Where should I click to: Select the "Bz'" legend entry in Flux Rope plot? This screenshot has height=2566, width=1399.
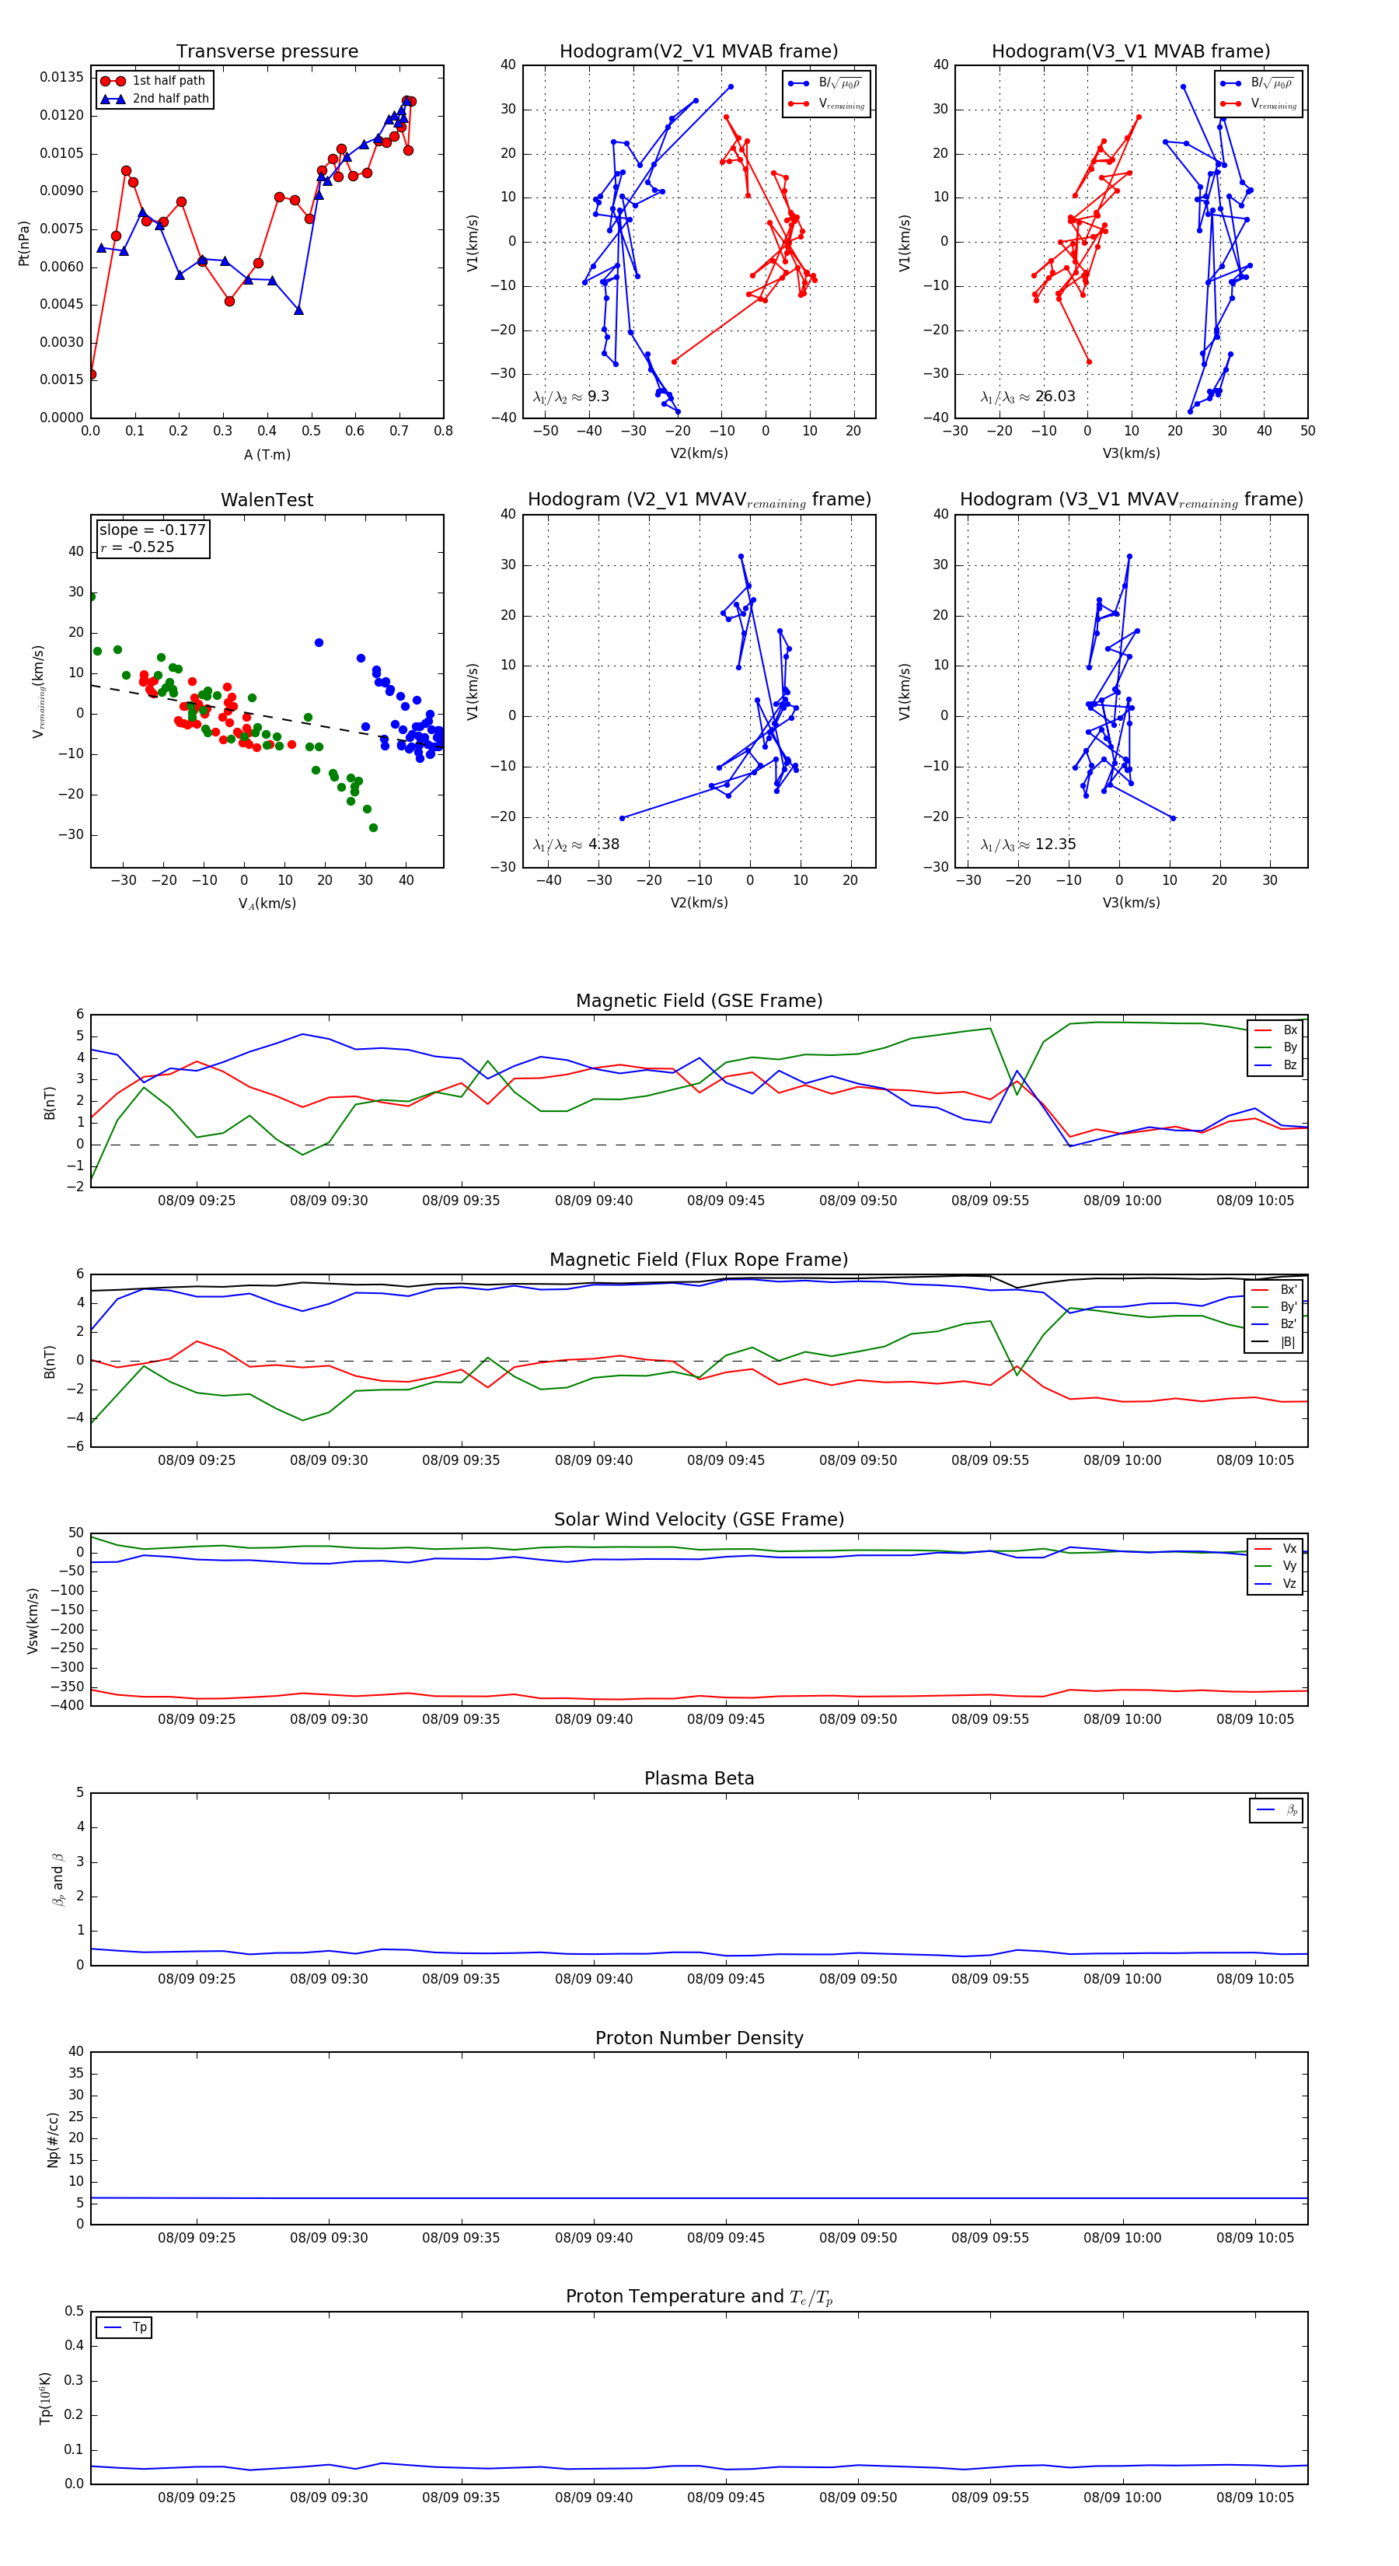[x=1275, y=1324]
